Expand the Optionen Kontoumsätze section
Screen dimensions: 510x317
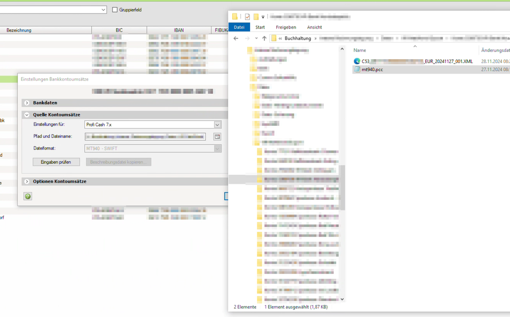pyautogui.click(x=27, y=181)
